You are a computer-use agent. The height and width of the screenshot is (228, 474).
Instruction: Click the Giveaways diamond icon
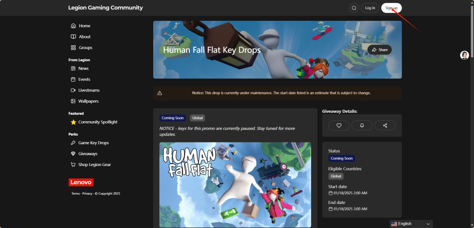coord(73,154)
